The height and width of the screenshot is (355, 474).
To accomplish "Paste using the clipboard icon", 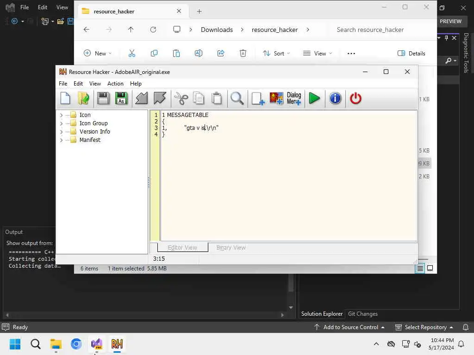I will 217,98.
